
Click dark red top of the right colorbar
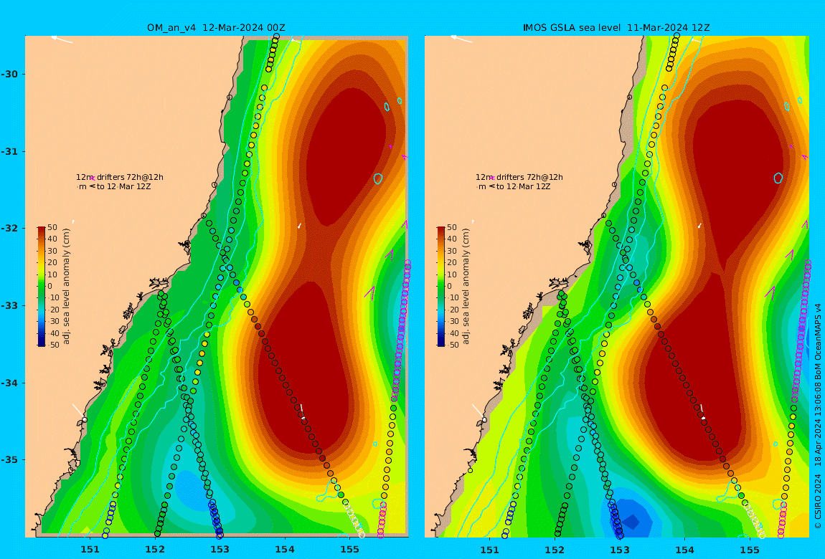point(441,231)
